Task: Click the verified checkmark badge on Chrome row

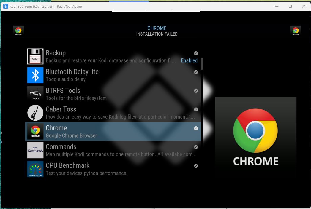Action: pyautogui.click(x=196, y=128)
